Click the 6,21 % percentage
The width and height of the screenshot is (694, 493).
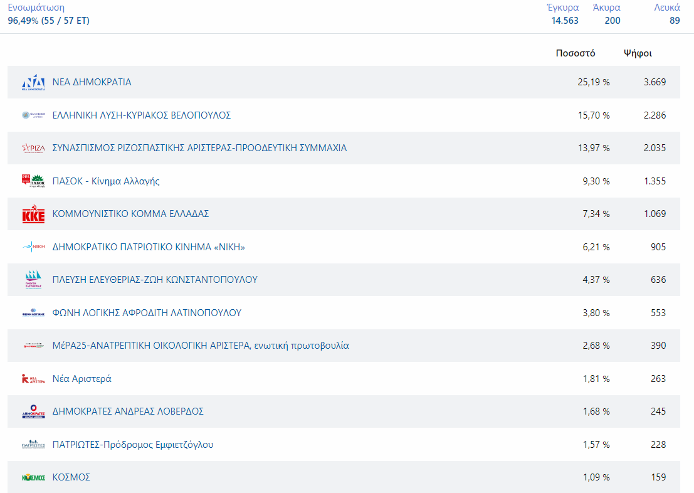(596, 246)
